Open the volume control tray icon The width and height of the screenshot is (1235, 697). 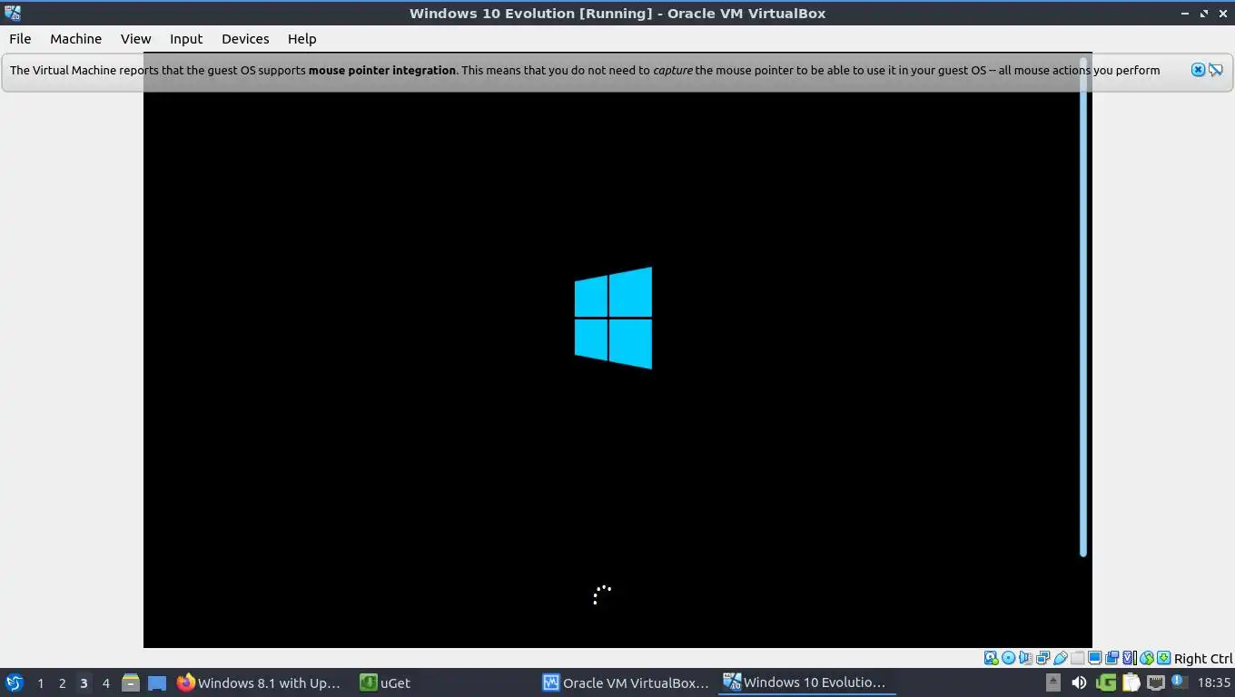point(1079,682)
